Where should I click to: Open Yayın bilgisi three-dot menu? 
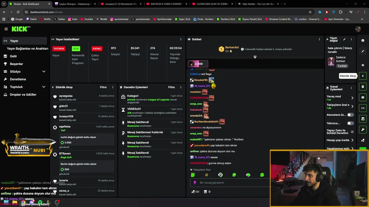tap(351, 39)
